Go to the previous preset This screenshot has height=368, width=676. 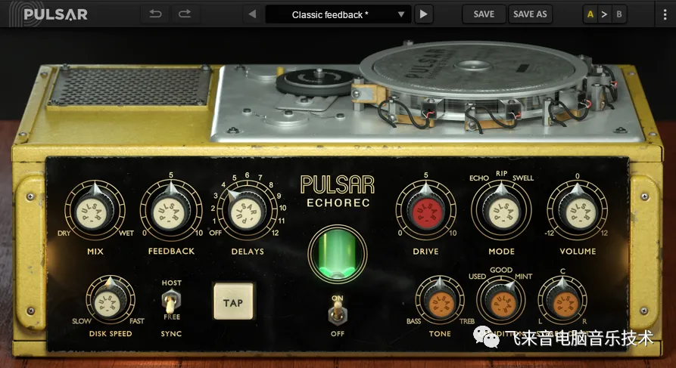252,14
